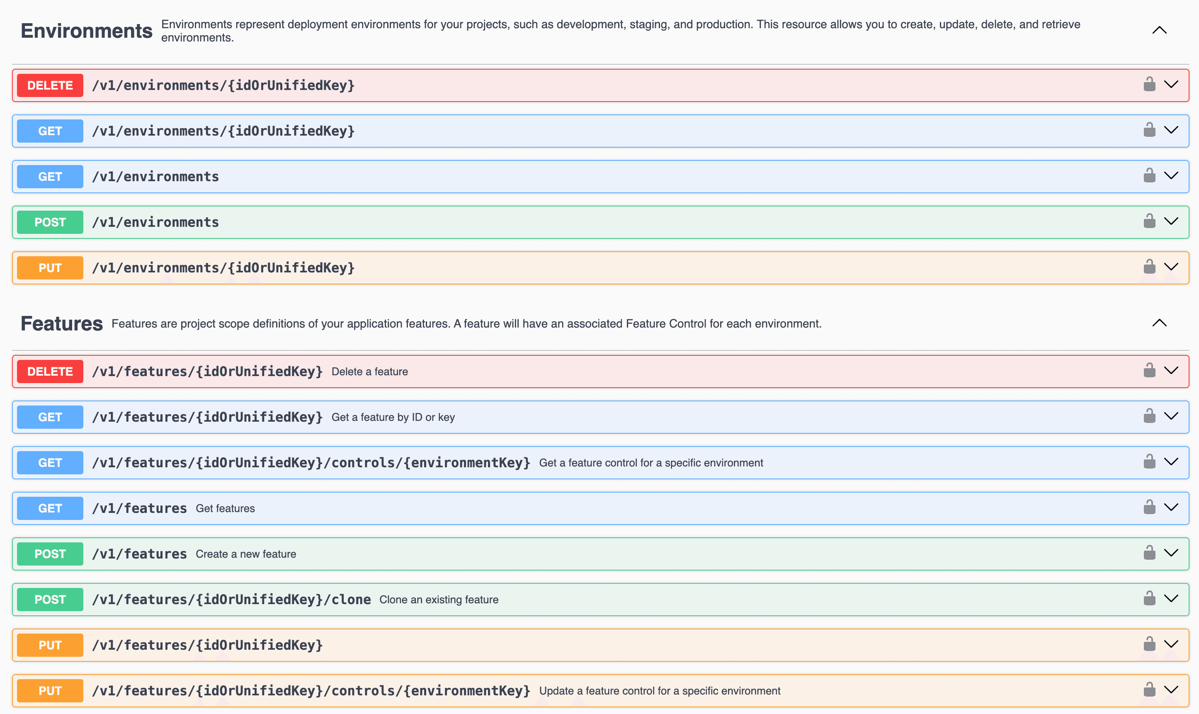Expand the GET feature control by environment chevron
The height and width of the screenshot is (714, 1199).
1172,462
